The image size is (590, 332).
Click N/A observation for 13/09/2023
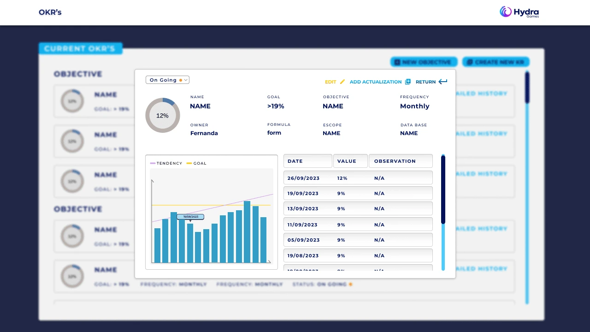(x=379, y=208)
